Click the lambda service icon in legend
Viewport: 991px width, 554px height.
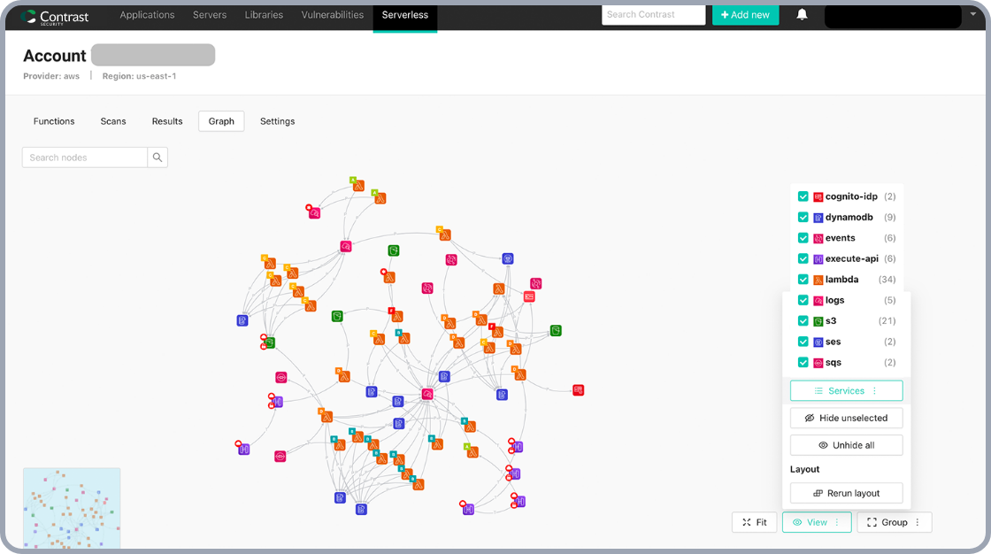tap(818, 280)
